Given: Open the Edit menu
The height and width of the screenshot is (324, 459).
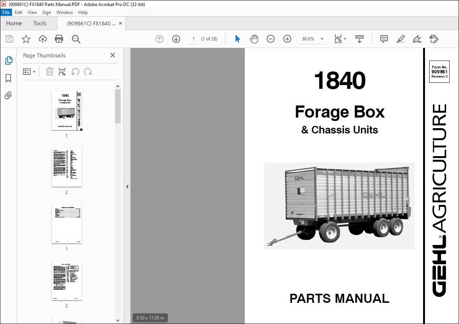Looking at the screenshot, I should (x=19, y=12).
